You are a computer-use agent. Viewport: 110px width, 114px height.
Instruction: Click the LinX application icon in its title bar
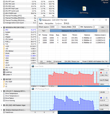click(40, 20)
